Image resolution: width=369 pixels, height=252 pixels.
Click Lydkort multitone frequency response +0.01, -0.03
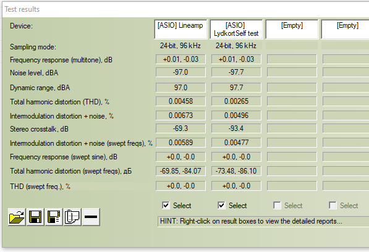pos(236,59)
